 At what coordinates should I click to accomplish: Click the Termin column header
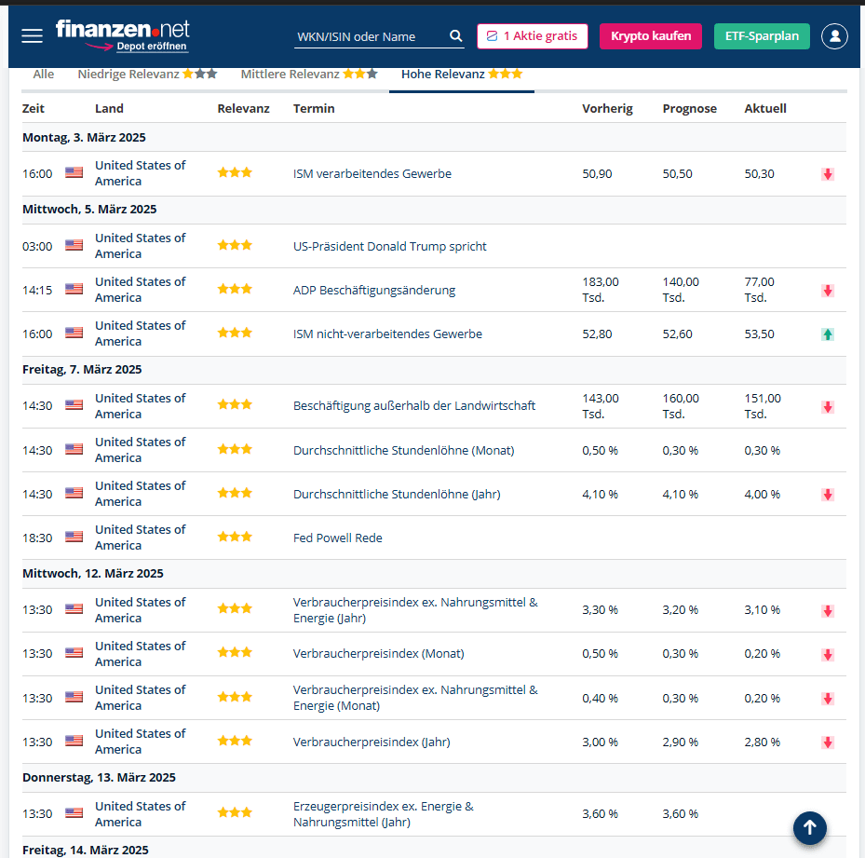pos(314,109)
